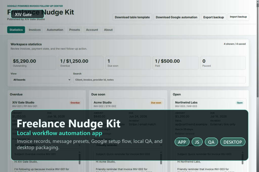
Task: Click the Import backup button
Action: [x=238, y=17]
